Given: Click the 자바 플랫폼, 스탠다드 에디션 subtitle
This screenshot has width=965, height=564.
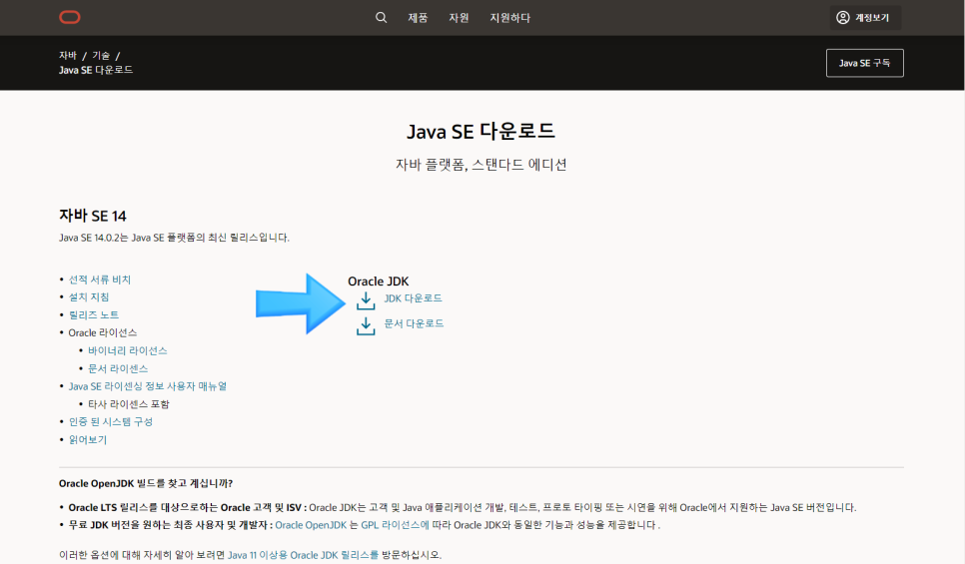Looking at the screenshot, I should 481,165.
